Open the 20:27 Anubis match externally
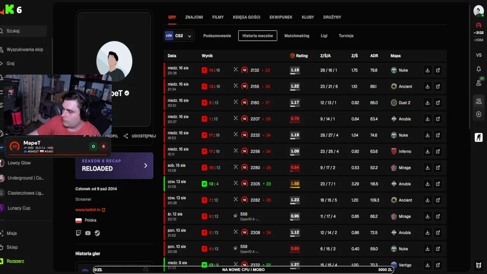This screenshot has width=487, height=274. [438, 119]
